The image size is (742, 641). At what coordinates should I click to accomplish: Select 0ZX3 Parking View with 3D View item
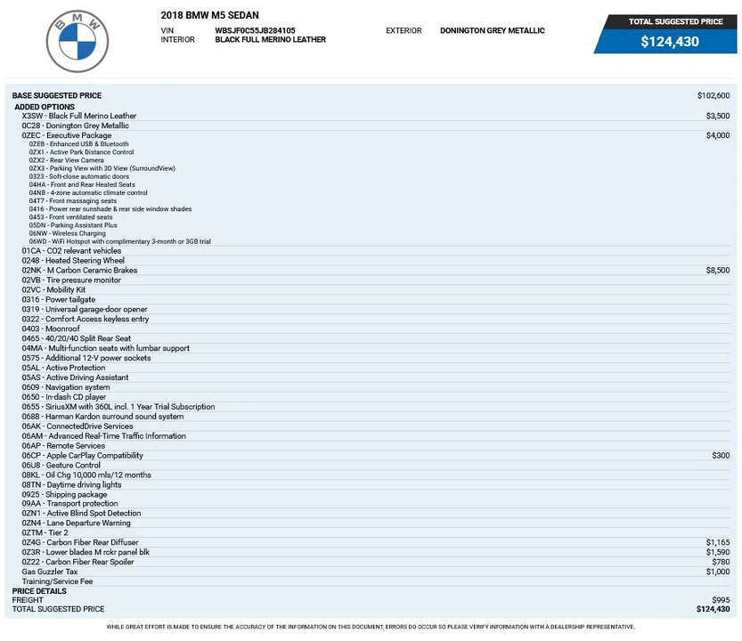tap(102, 168)
